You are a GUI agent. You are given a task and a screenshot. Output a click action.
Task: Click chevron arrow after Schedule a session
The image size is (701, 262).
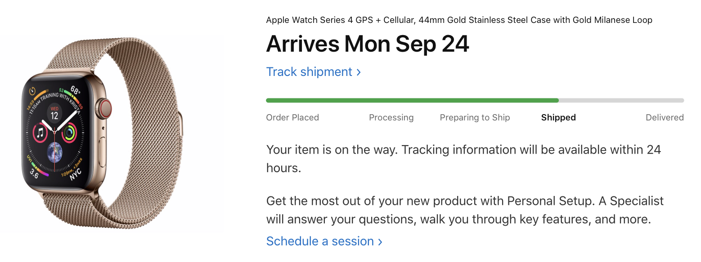pos(380,242)
